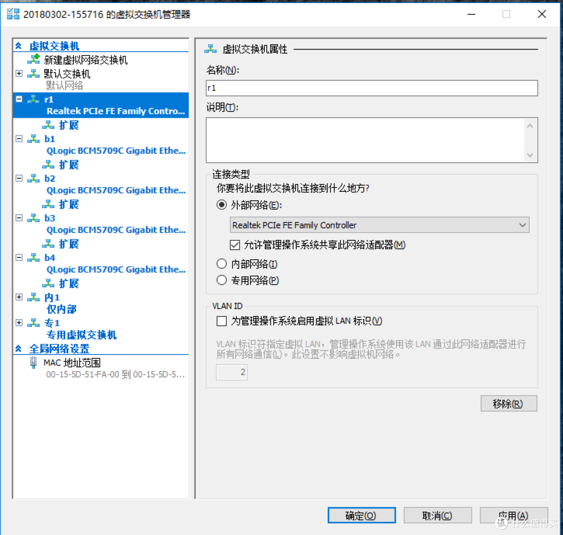Close the virtual switch manager window
Image resolution: width=563 pixels, height=535 pixels.
click(542, 14)
